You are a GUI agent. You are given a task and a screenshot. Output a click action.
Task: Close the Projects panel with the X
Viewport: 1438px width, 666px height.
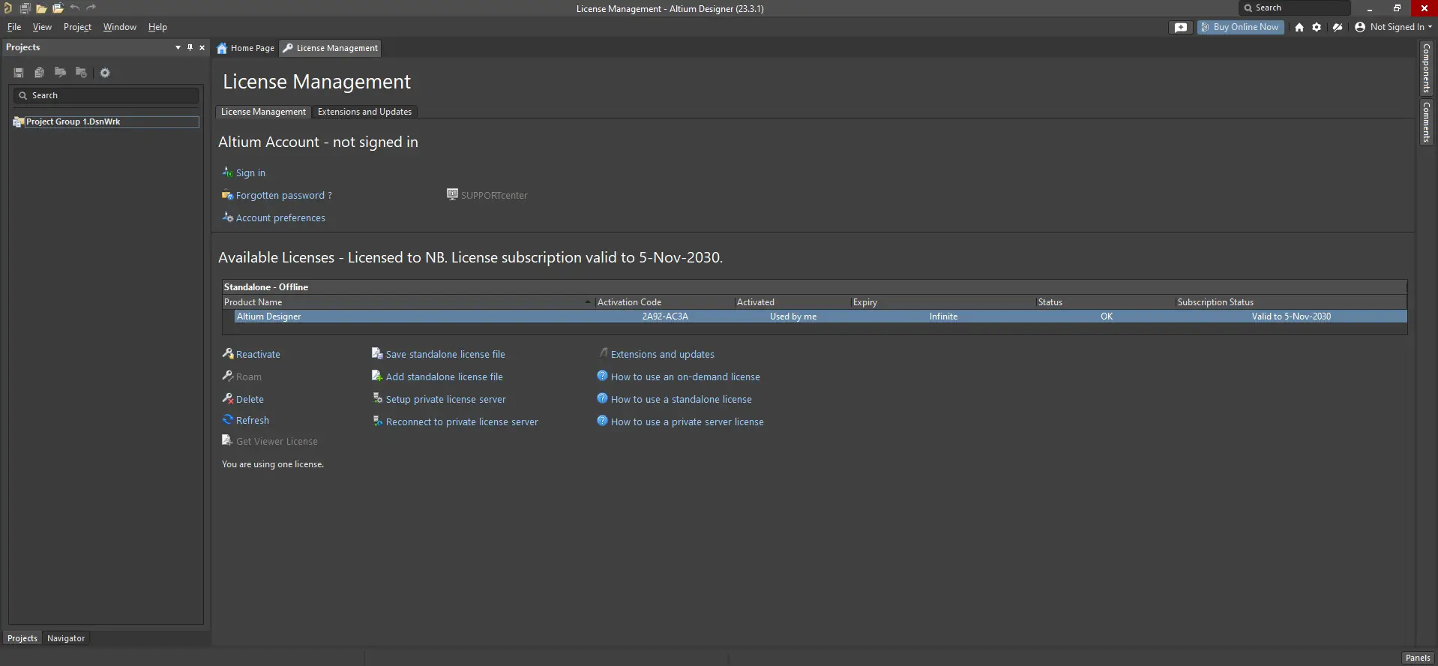(x=202, y=47)
